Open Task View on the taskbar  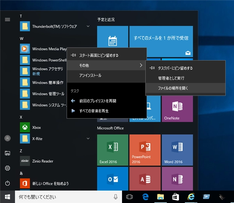(x=129, y=197)
